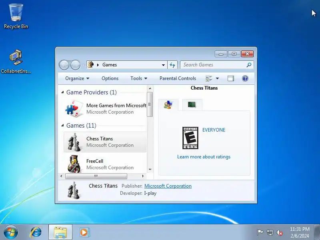Open the Tools dropdown menu
Image resolution: width=320 pixels, height=240 pixels.
[139, 78]
